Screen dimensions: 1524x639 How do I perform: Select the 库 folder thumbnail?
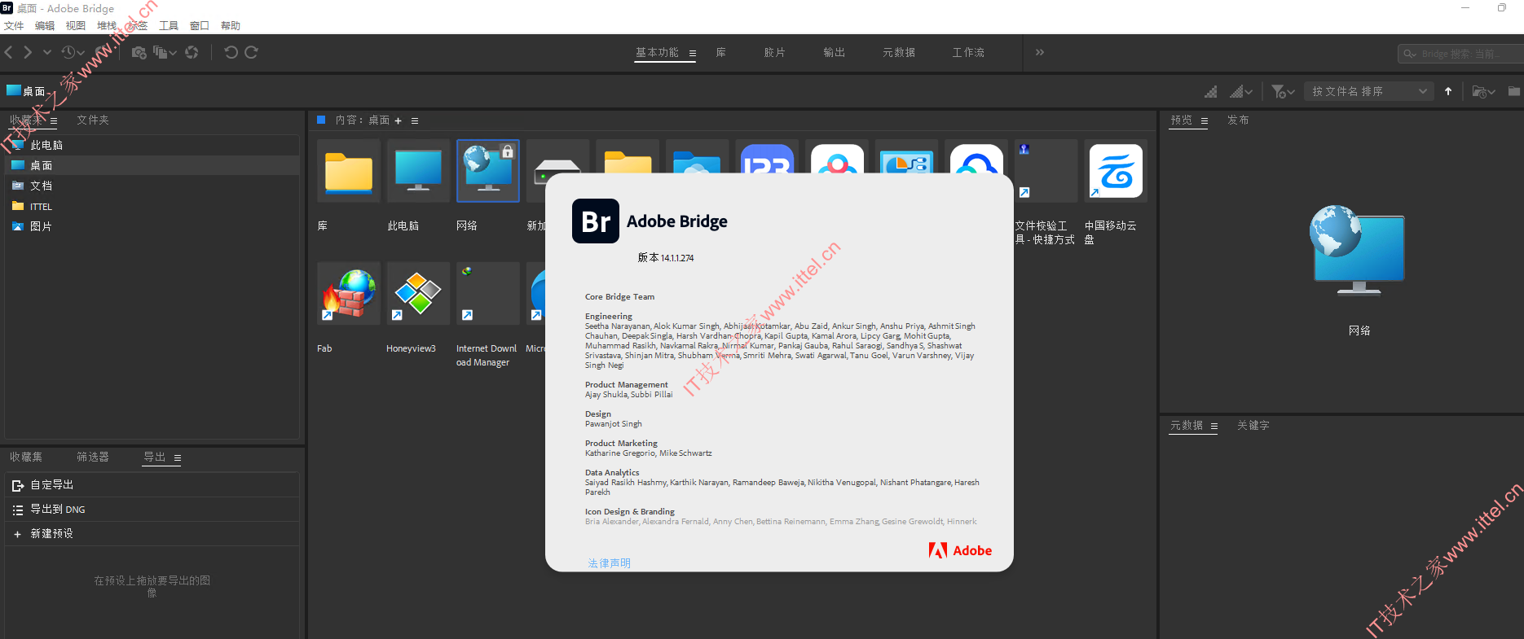(x=349, y=171)
